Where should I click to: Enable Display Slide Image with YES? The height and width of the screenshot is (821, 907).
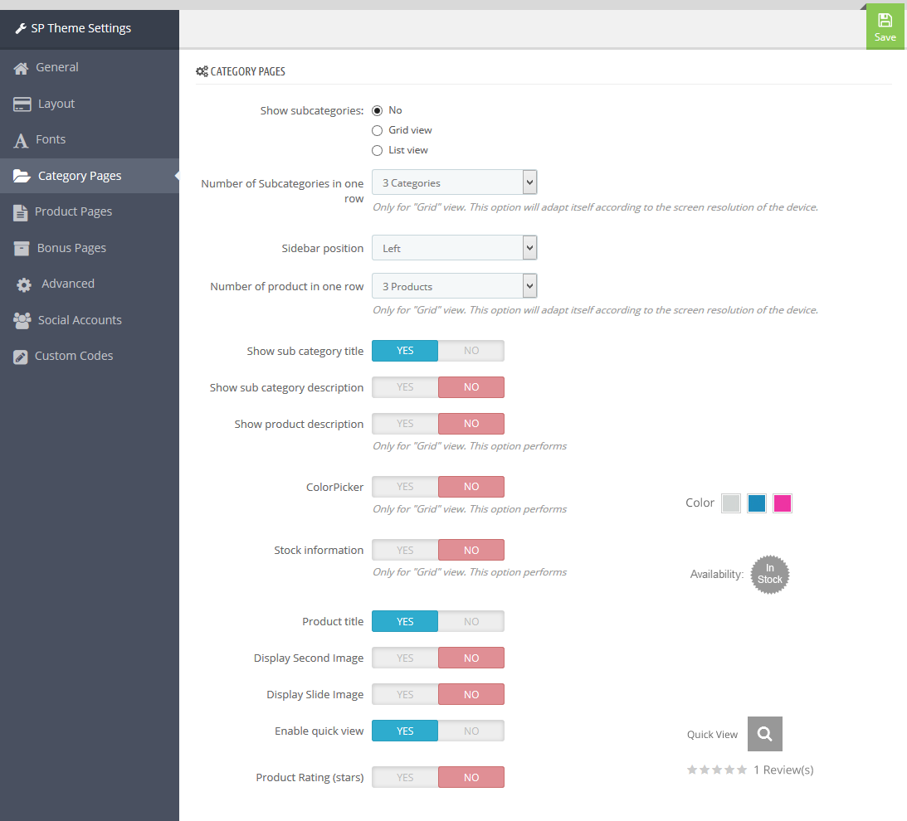[x=405, y=694]
